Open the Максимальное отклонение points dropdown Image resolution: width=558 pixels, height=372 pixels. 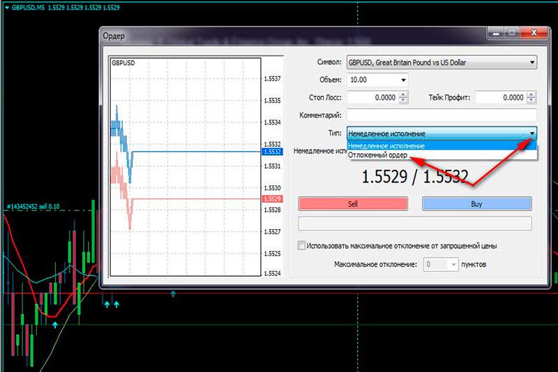(x=453, y=265)
